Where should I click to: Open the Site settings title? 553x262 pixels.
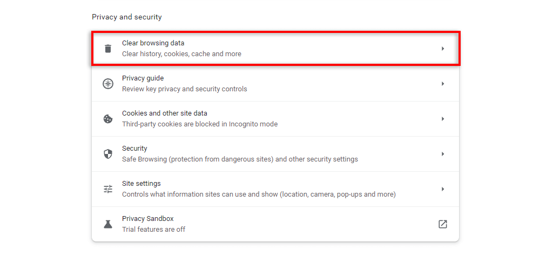tap(141, 184)
